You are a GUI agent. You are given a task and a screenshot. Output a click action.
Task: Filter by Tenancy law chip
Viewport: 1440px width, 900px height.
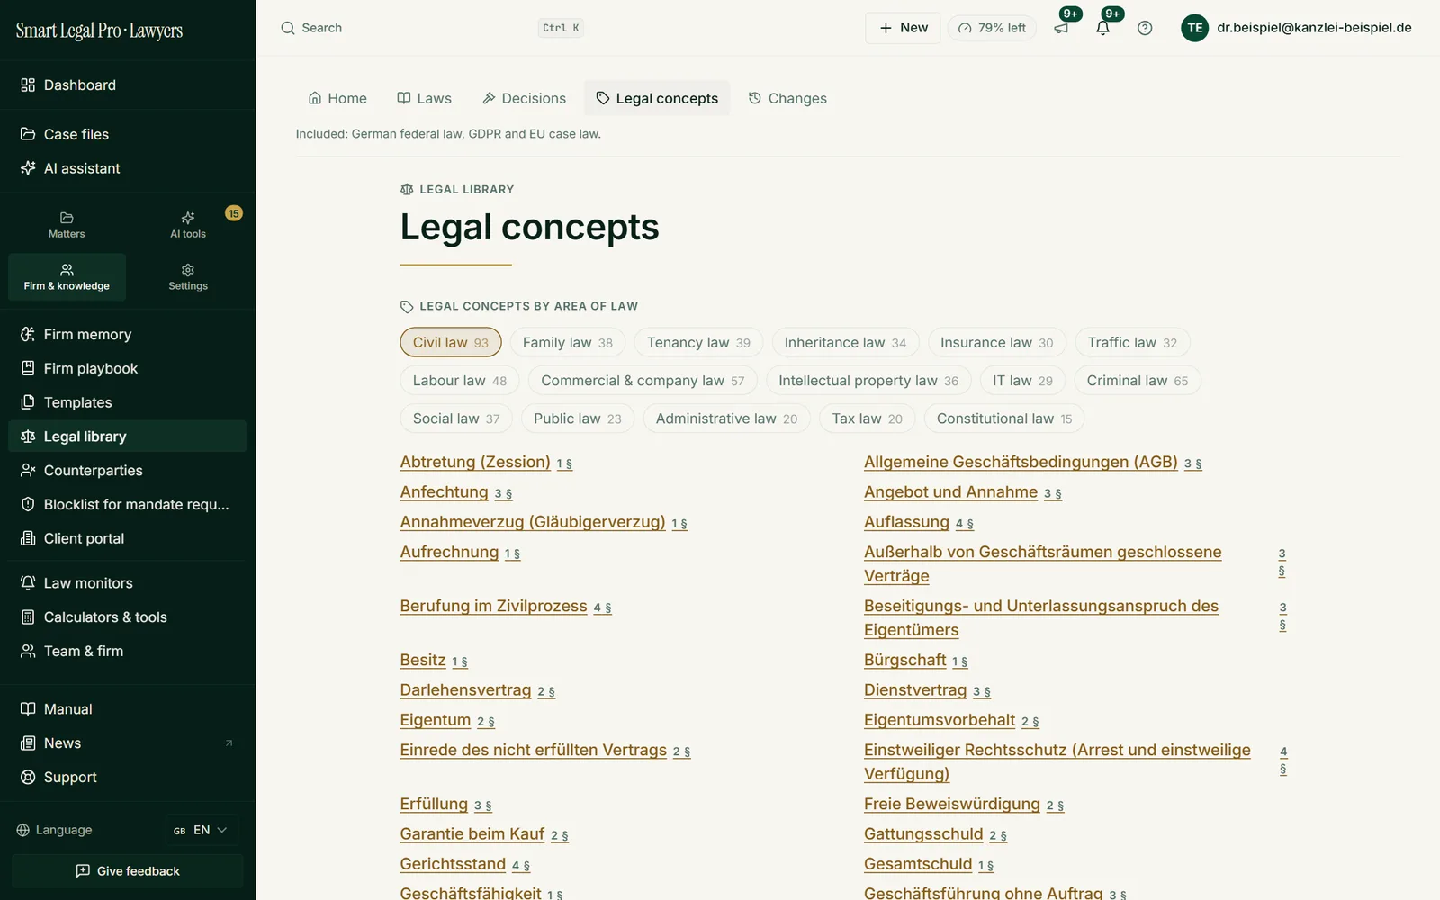point(698,343)
